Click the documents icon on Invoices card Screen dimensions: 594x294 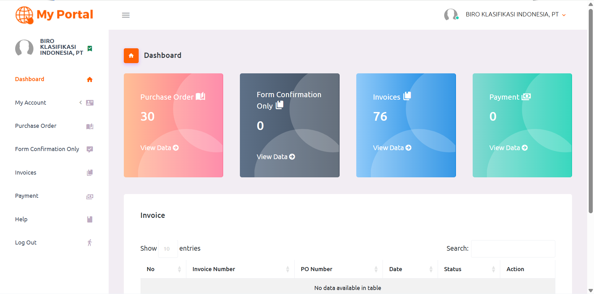[407, 96]
